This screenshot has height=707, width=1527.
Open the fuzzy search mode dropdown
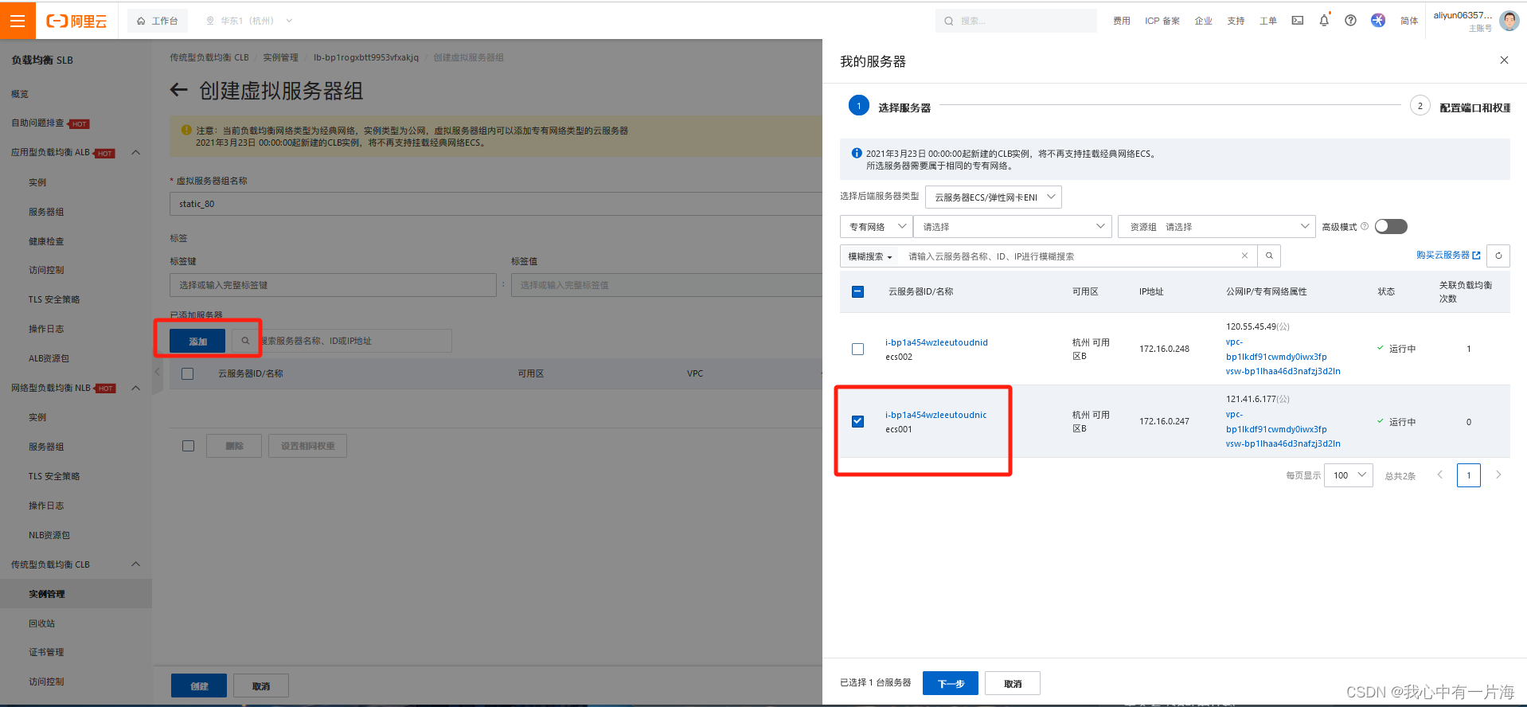[869, 256]
